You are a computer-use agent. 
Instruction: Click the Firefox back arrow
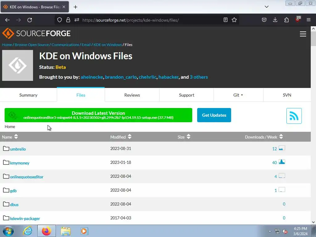pos(7,20)
